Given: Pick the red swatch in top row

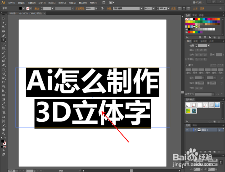Looking at the screenshot, I should pos(197,19).
